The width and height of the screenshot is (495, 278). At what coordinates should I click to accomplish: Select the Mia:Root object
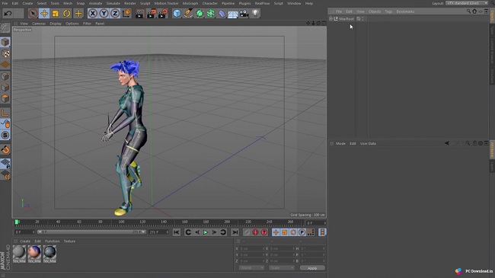pos(346,18)
